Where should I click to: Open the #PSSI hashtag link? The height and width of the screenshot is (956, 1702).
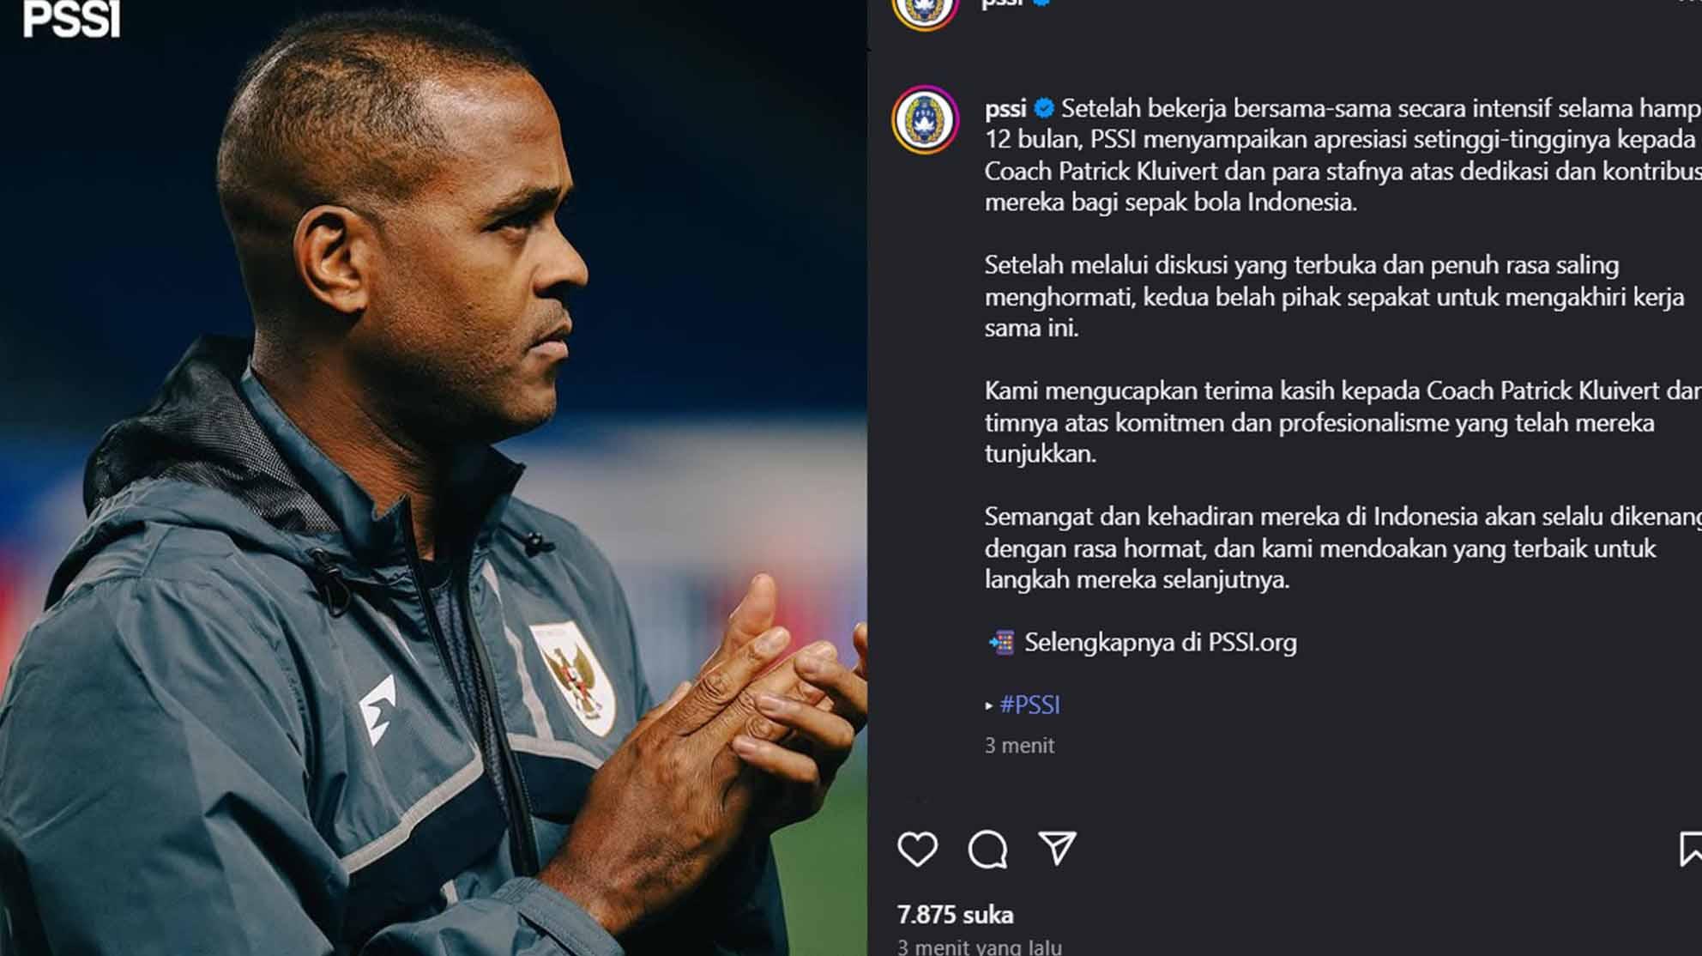click(1029, 705)
